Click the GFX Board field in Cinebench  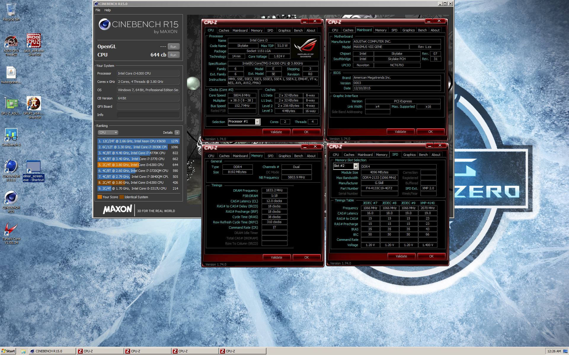point(148,106)
